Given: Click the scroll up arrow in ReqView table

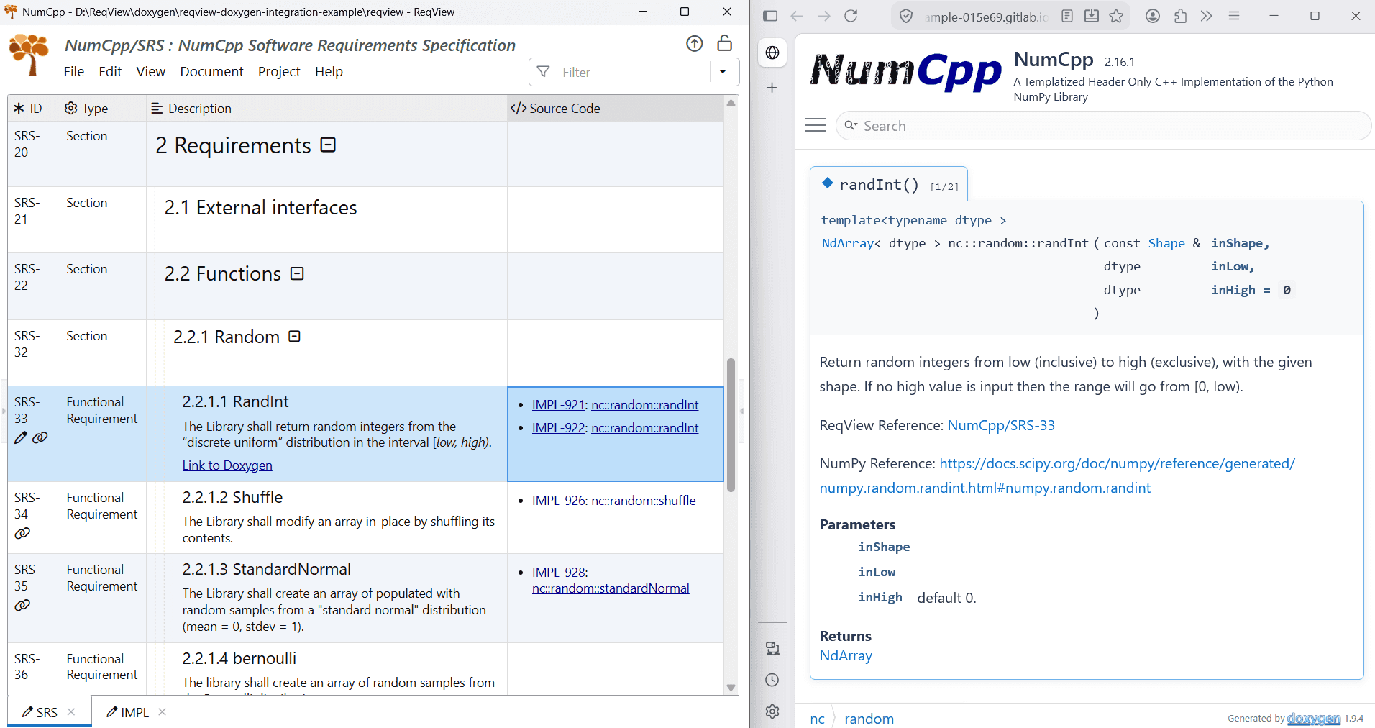Looking at the screenshot, I should click(x=731, y=103).
